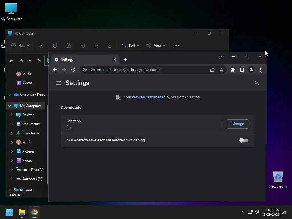
Task: Open Settings hamburger main menu
Action: (58, 83)
